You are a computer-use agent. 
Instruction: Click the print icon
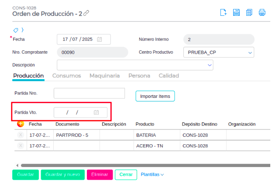pyautogui.click(x=262, y=12)
